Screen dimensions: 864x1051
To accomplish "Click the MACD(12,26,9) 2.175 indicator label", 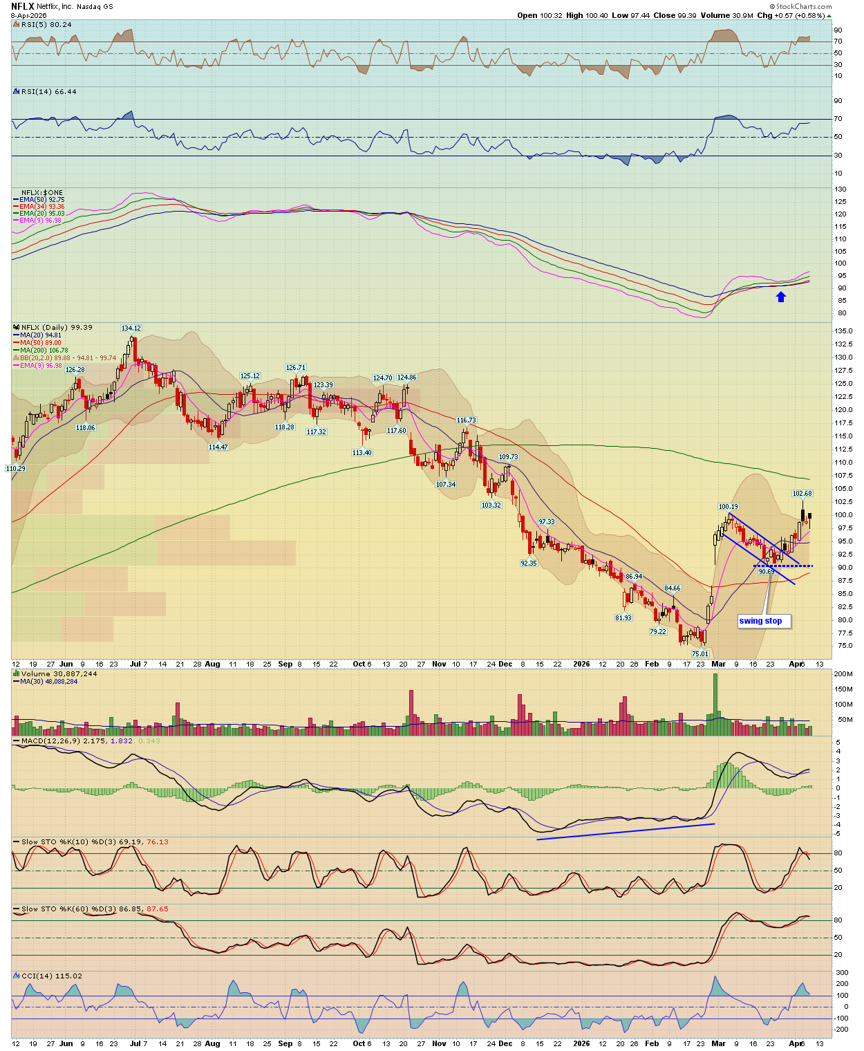I will coord(66,741).
